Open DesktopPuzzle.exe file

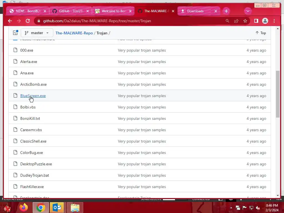click(x=36, y=164)
